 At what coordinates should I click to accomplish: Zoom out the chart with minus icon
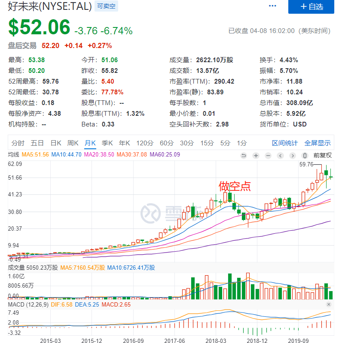269,155
